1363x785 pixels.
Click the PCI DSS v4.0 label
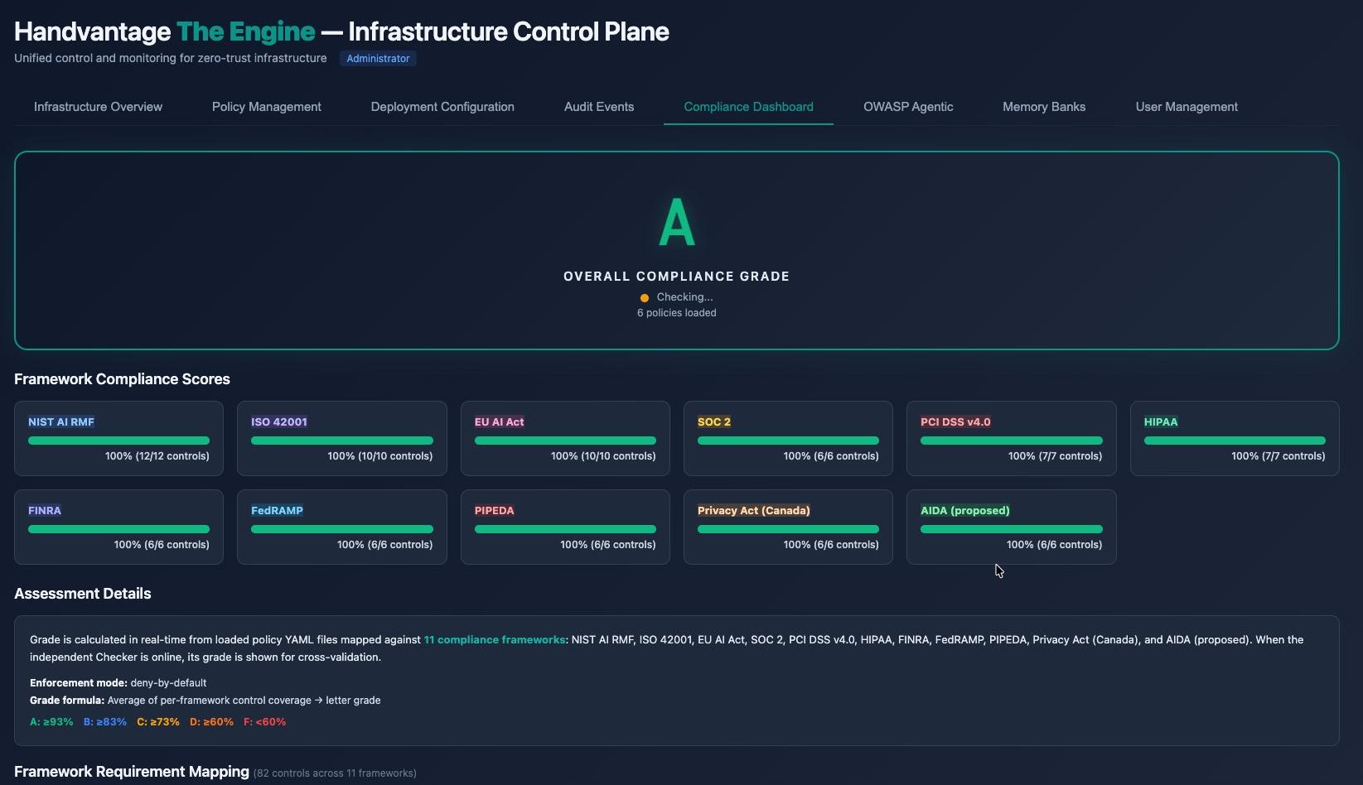point(955,421)
